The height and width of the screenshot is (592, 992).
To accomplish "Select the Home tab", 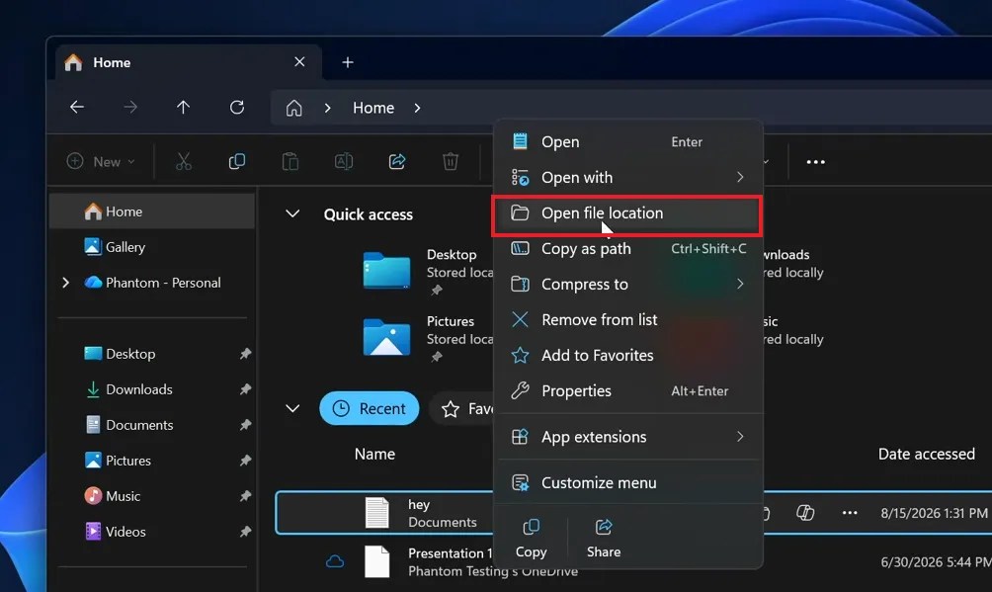I will pyautogui.click(x=188, y=62).
